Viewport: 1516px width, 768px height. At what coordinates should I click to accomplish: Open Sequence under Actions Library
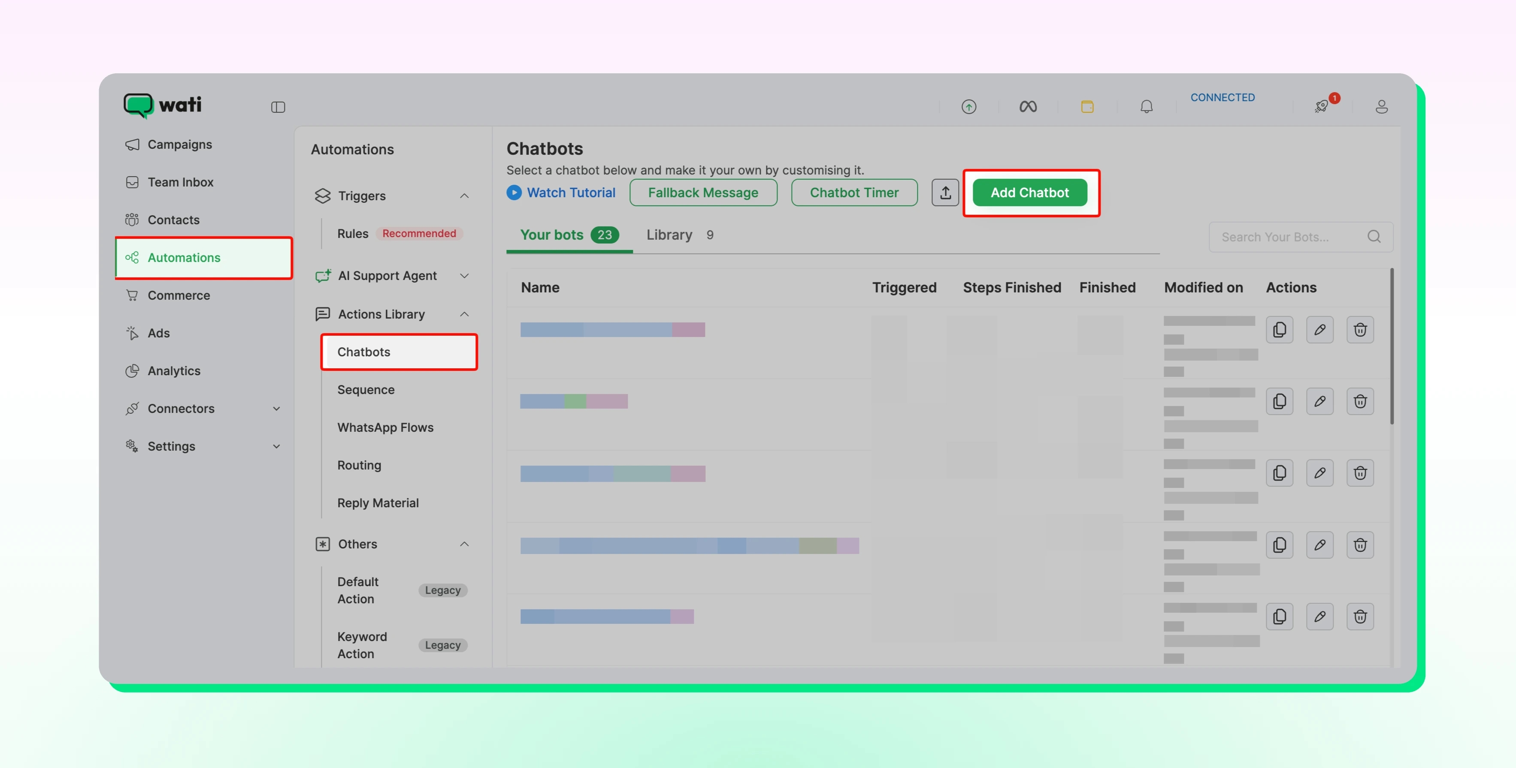[366, 390]
